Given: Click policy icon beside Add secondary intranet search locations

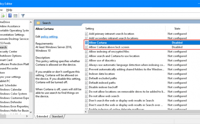Looking at the screenshot, I should tap(86, 38).
